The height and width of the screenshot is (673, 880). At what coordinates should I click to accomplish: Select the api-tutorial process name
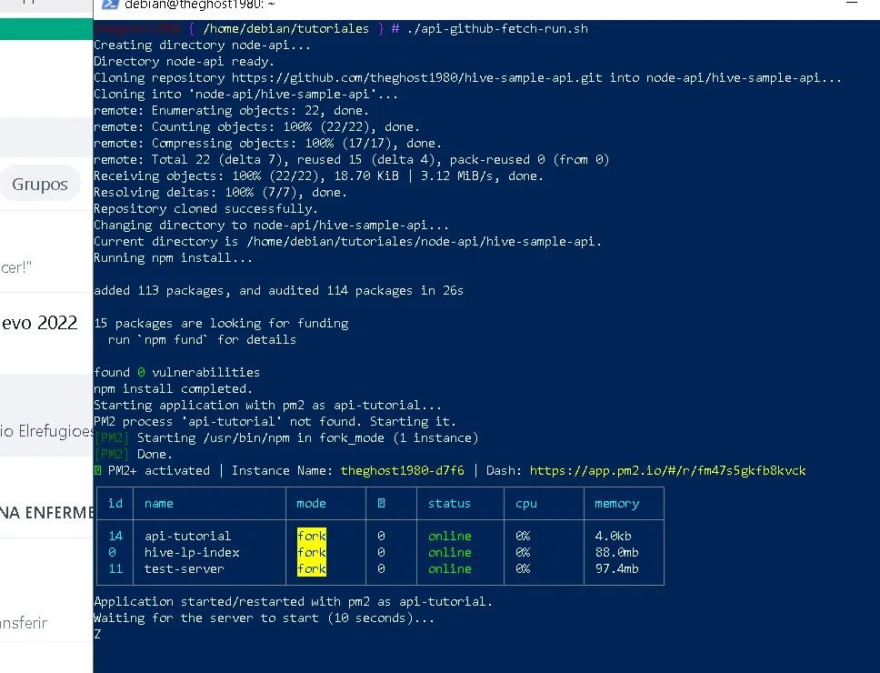(187, 536)
